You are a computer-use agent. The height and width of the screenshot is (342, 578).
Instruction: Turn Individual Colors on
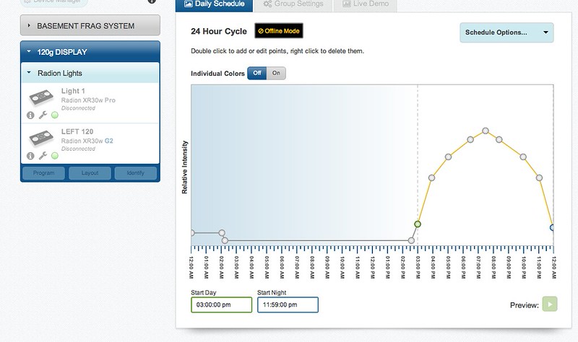277,73
